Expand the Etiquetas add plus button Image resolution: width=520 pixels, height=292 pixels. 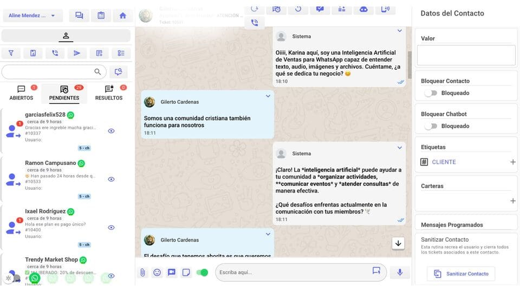pyautogui.click(x=513, y=162)
